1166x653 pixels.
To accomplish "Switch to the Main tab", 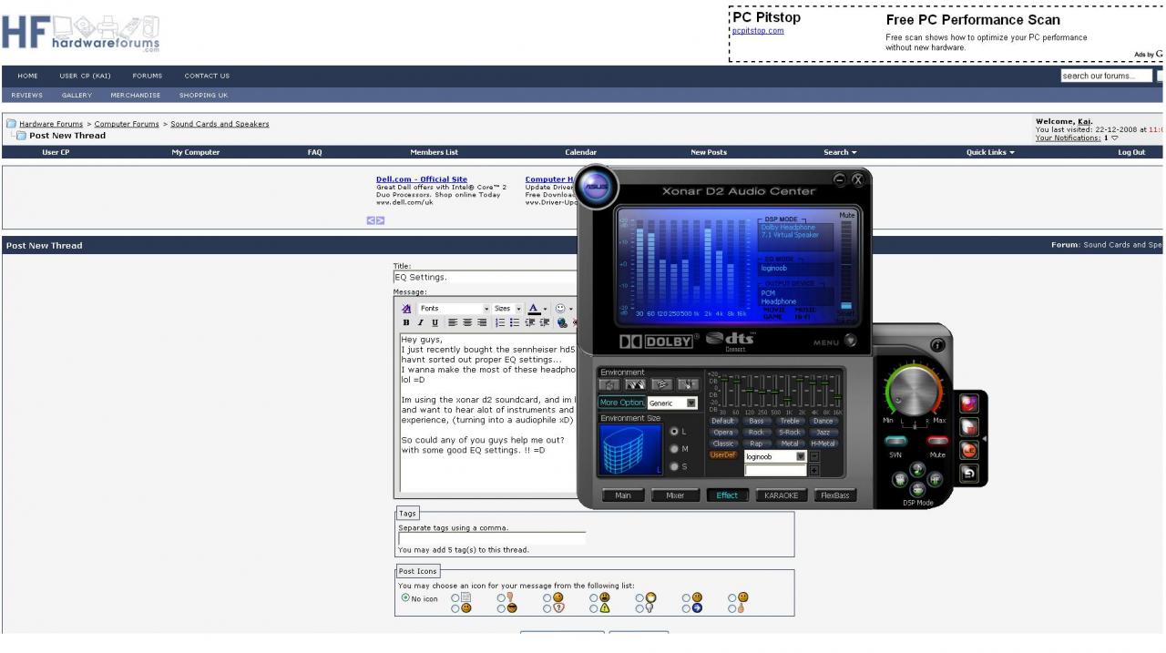I will [623, 495].
